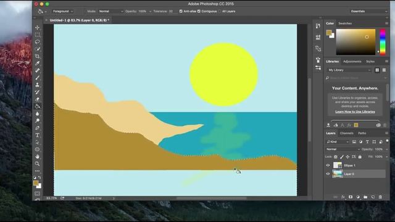Image resolution: width=395 pixels, height=222 pixels.
Task: Create new adjustment layer
Action: [x=358, y=197]
